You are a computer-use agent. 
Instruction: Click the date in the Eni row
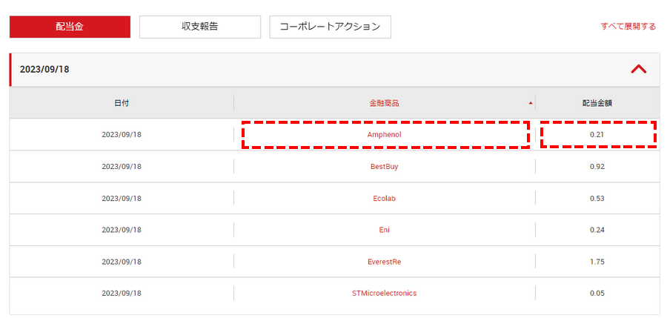click(122, 230)
